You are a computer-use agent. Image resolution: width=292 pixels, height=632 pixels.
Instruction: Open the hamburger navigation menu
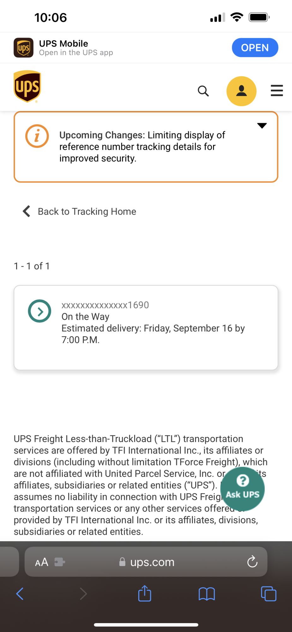point(277,91)
